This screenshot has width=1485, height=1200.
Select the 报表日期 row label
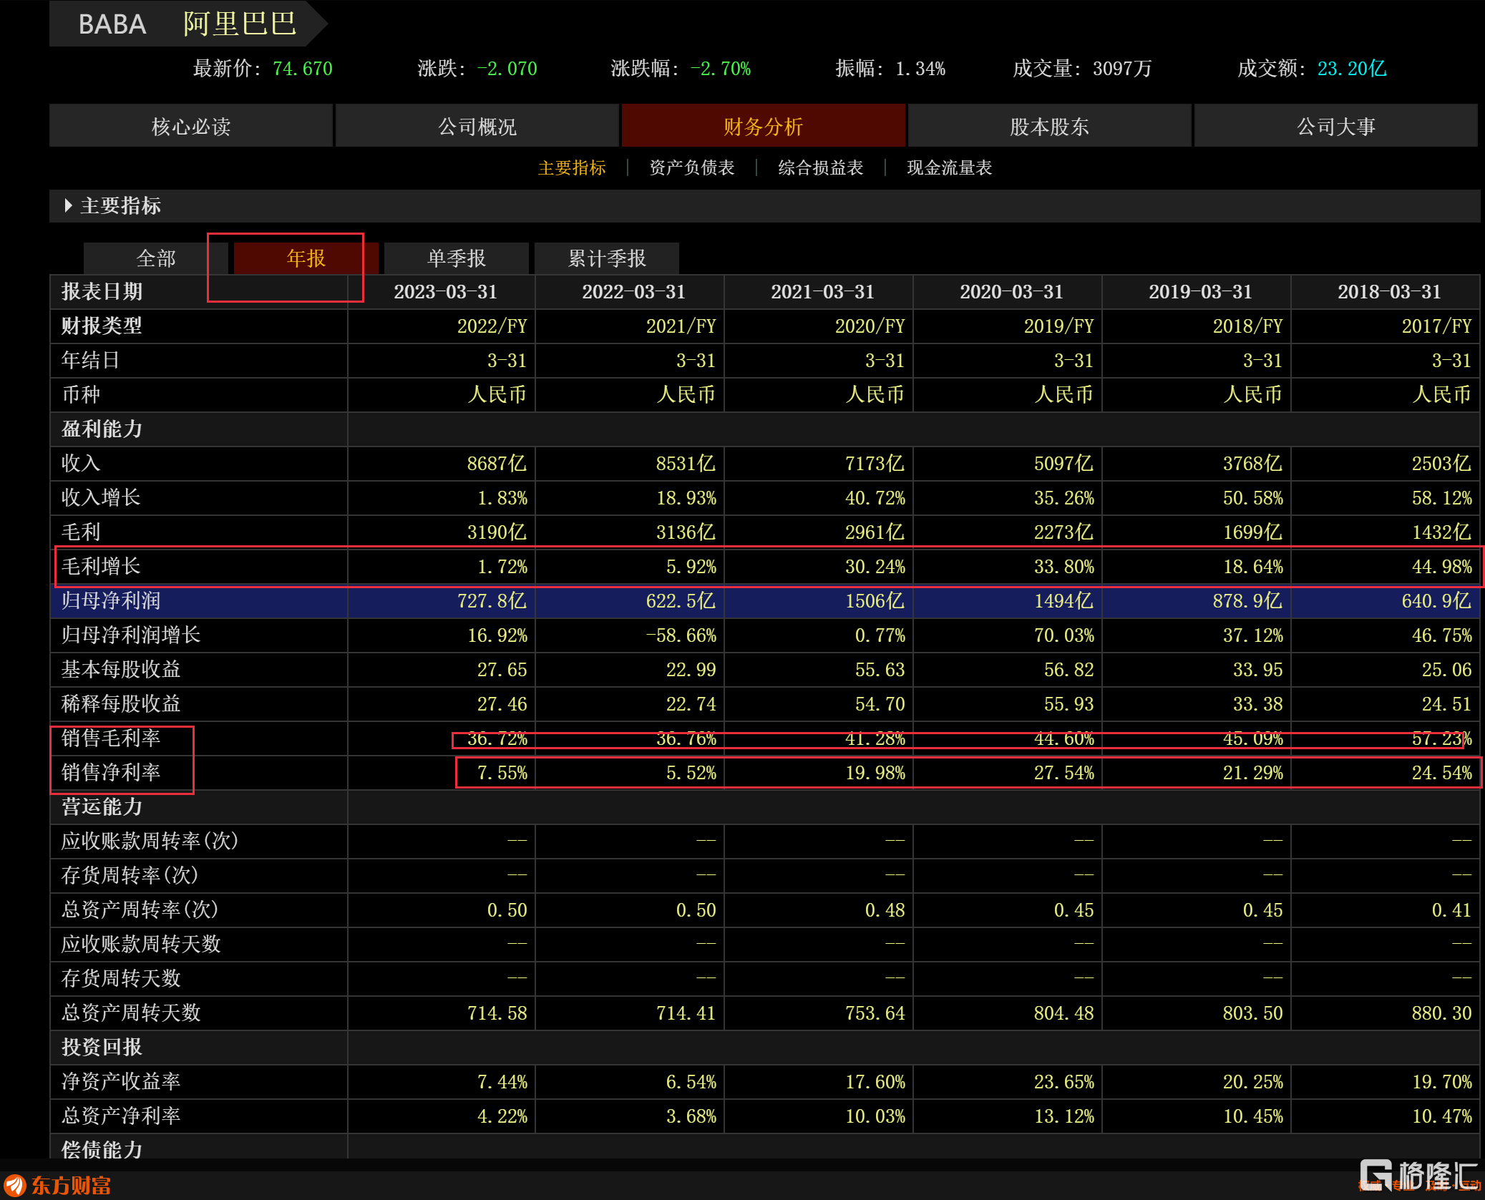coord(102,292)
